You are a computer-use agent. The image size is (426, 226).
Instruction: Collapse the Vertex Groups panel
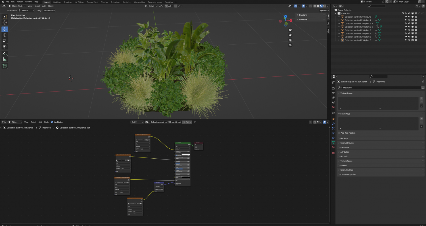381,93
